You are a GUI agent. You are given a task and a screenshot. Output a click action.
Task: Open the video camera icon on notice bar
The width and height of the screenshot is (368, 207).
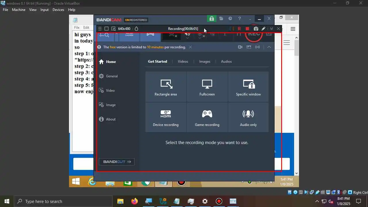click(240, 47)
